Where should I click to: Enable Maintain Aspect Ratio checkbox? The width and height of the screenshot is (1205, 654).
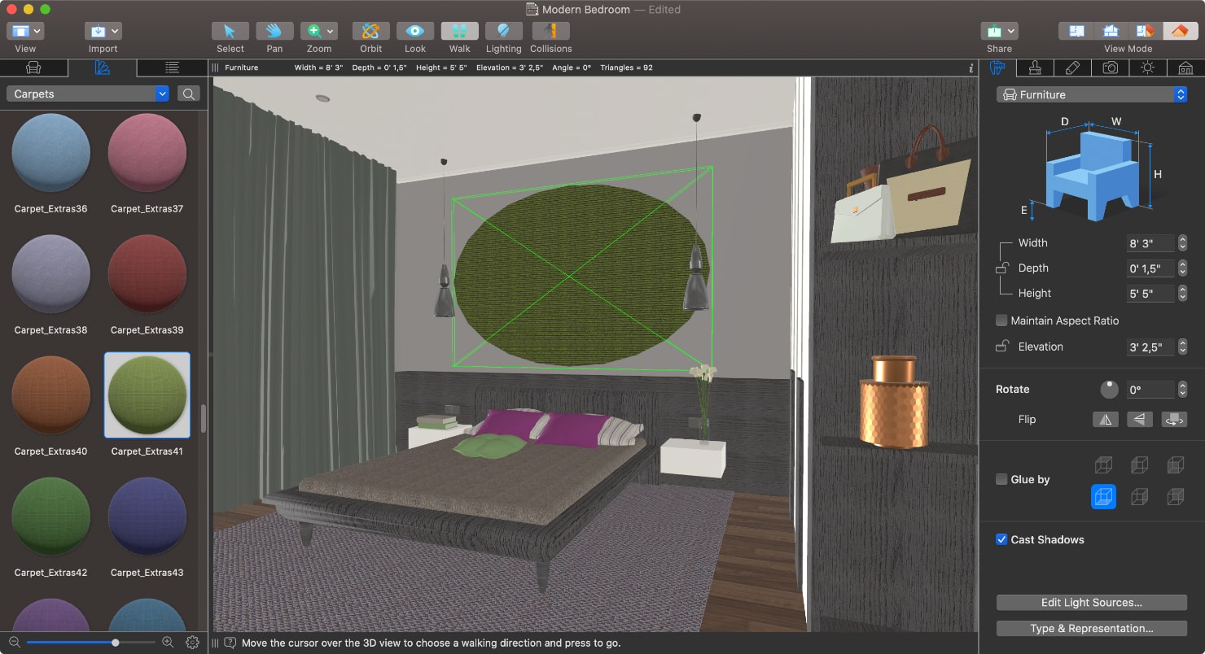[x=1001, y=320]
